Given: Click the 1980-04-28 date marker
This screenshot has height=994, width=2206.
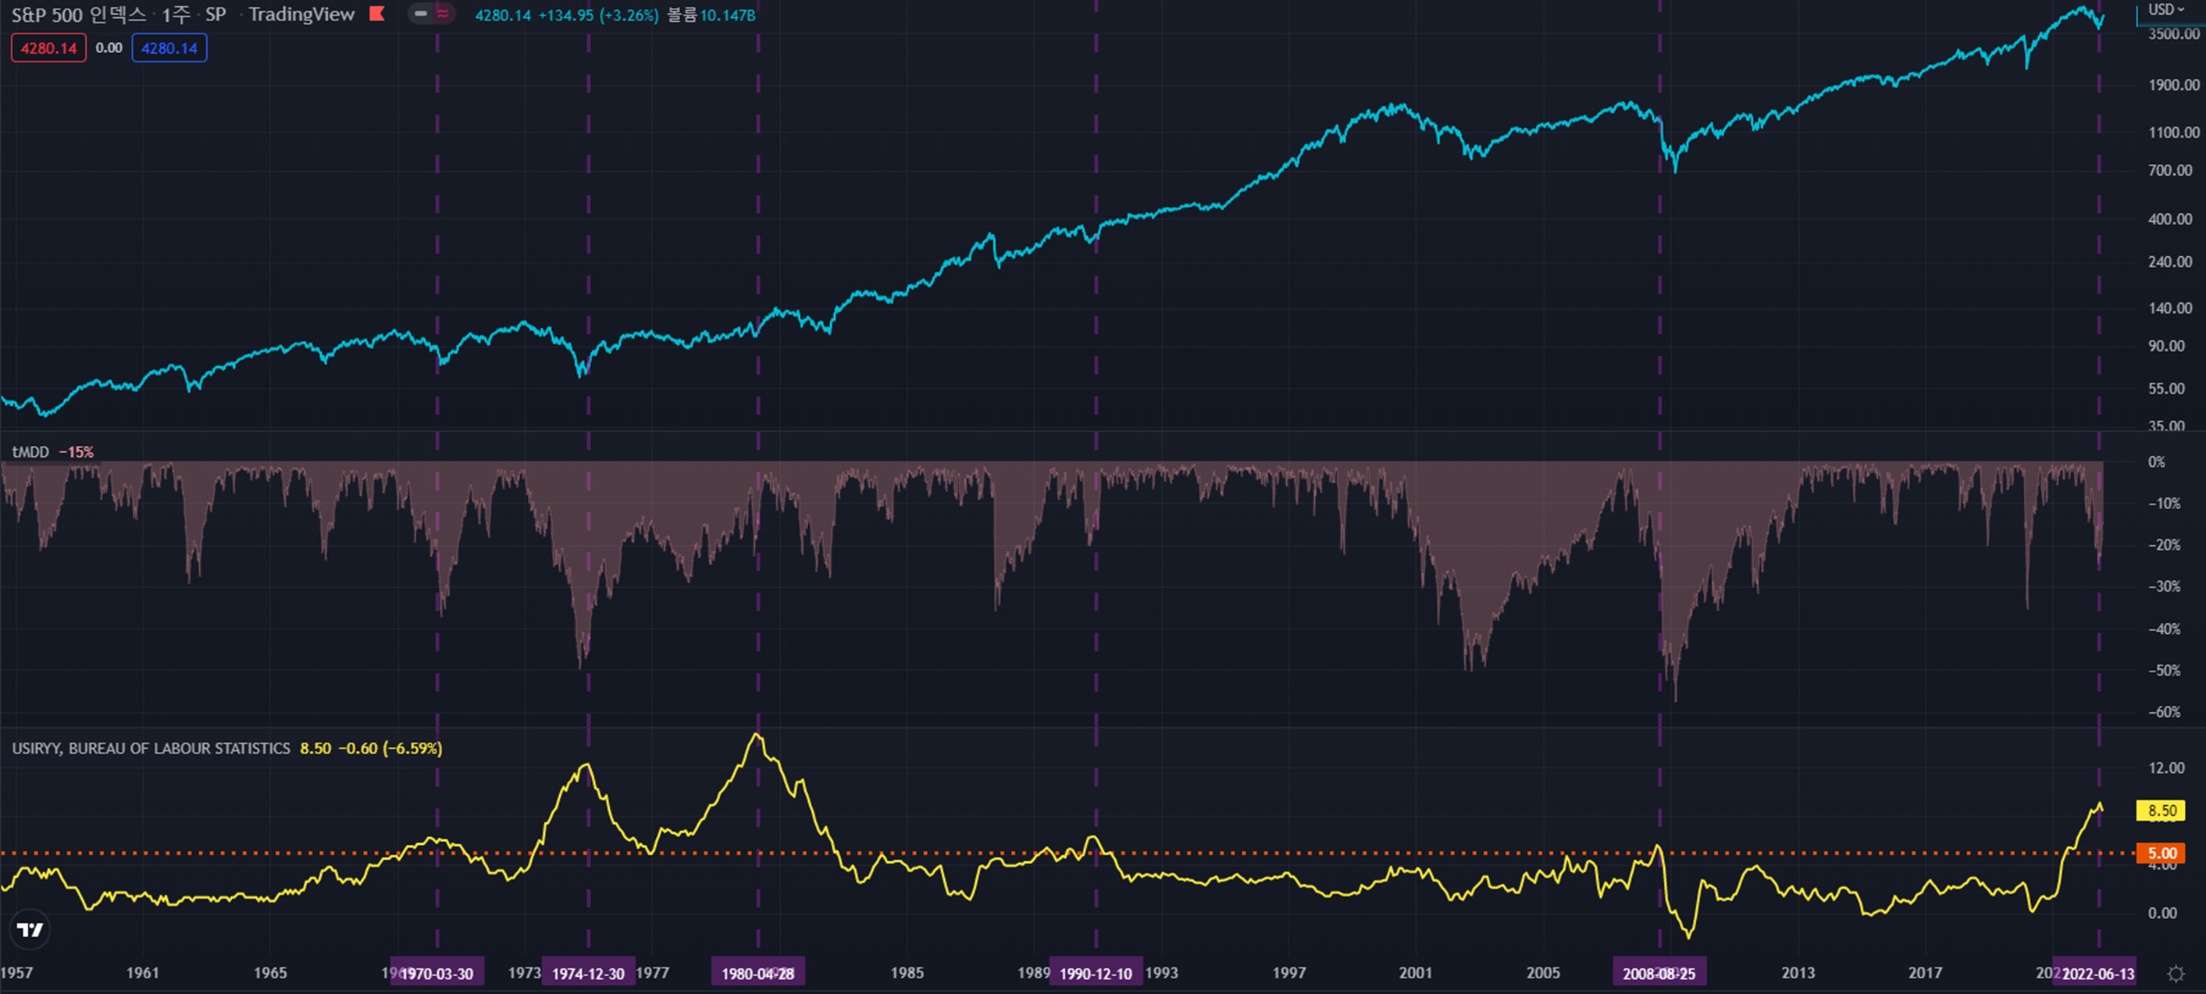Looking at the screenshot, I should pyautogui.click(x=758, y=974).
